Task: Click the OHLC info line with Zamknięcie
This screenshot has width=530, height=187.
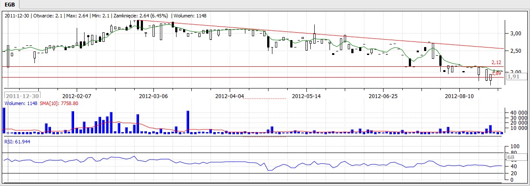Action: point(105,16)
